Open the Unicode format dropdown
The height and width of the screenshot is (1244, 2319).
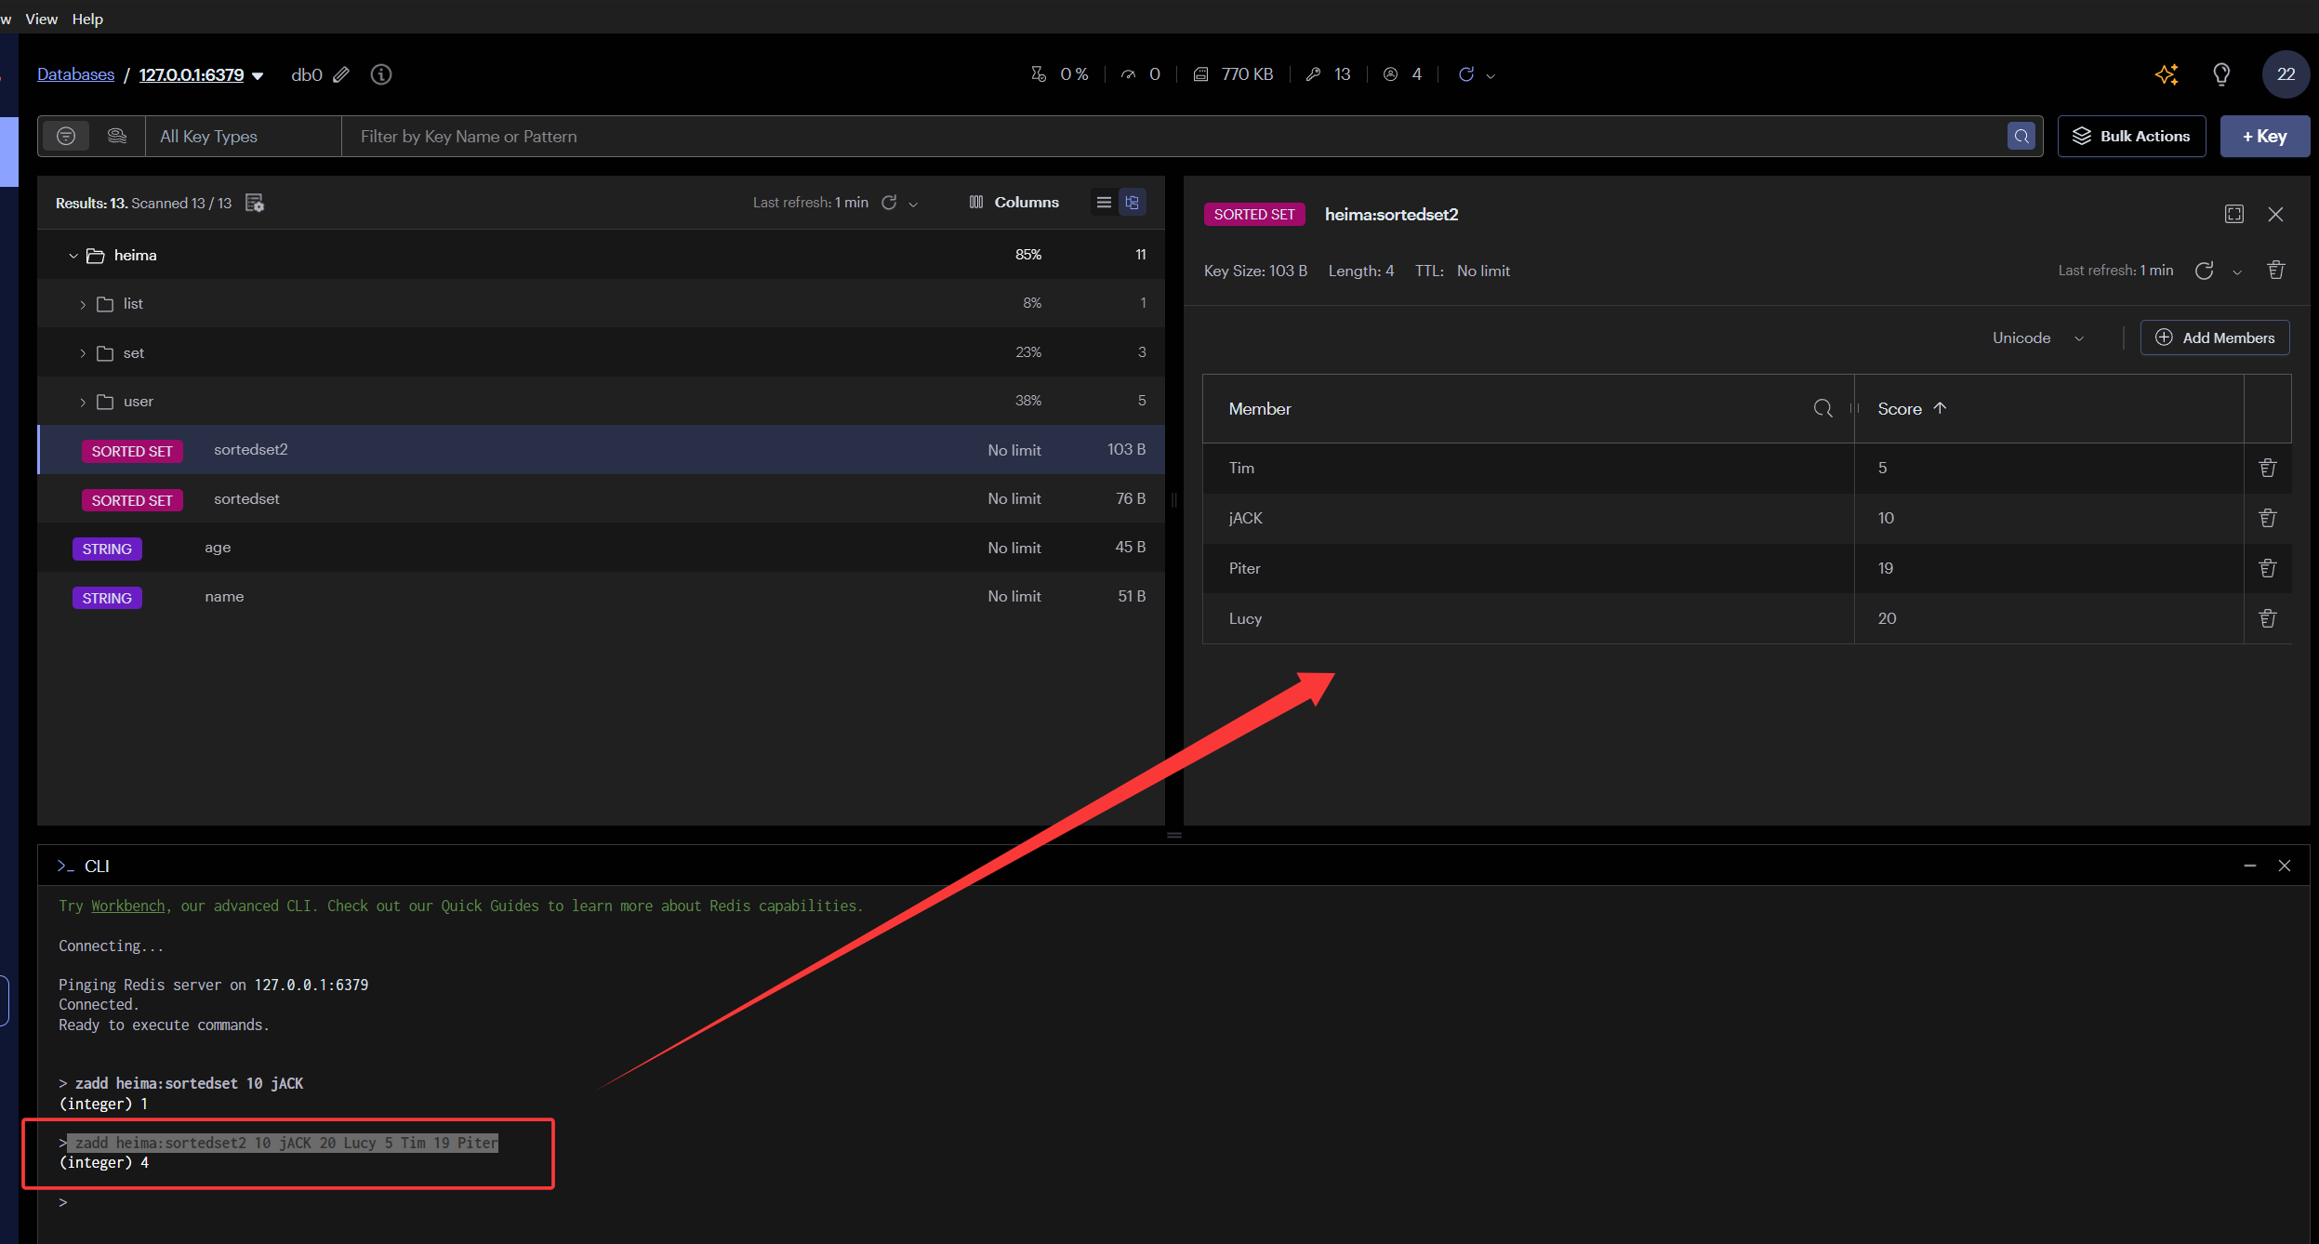tap(2038, 338)
